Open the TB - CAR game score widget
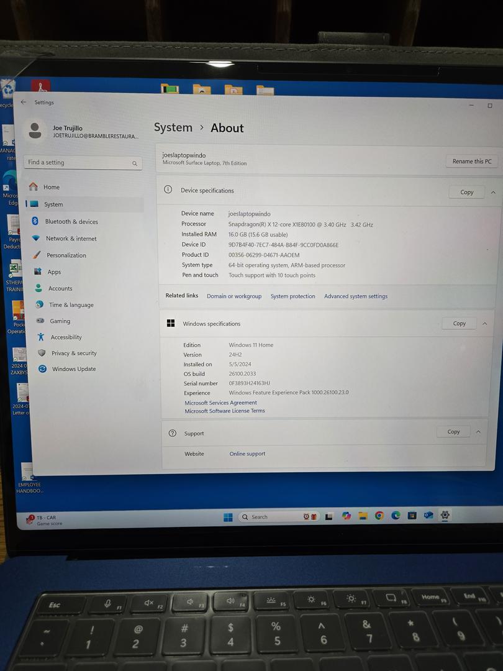The image size is (503, 671). [45, 520]
